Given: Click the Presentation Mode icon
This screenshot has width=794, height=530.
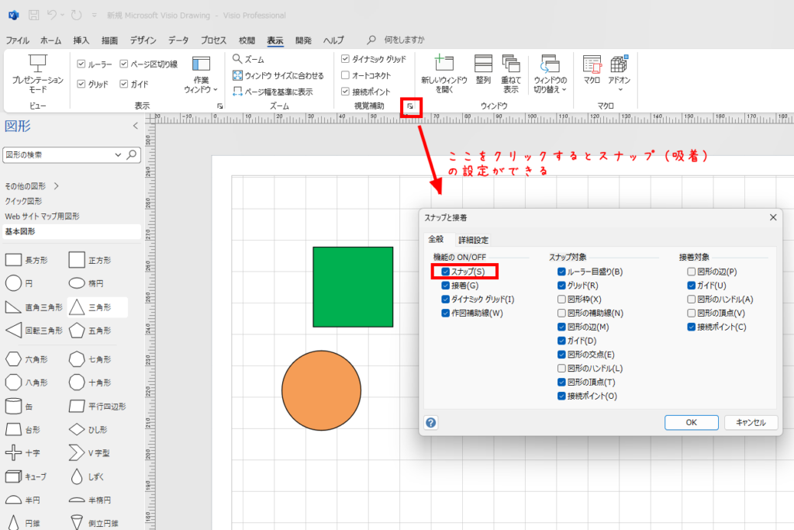Looking at the screenshot, I should coord(38,65).
